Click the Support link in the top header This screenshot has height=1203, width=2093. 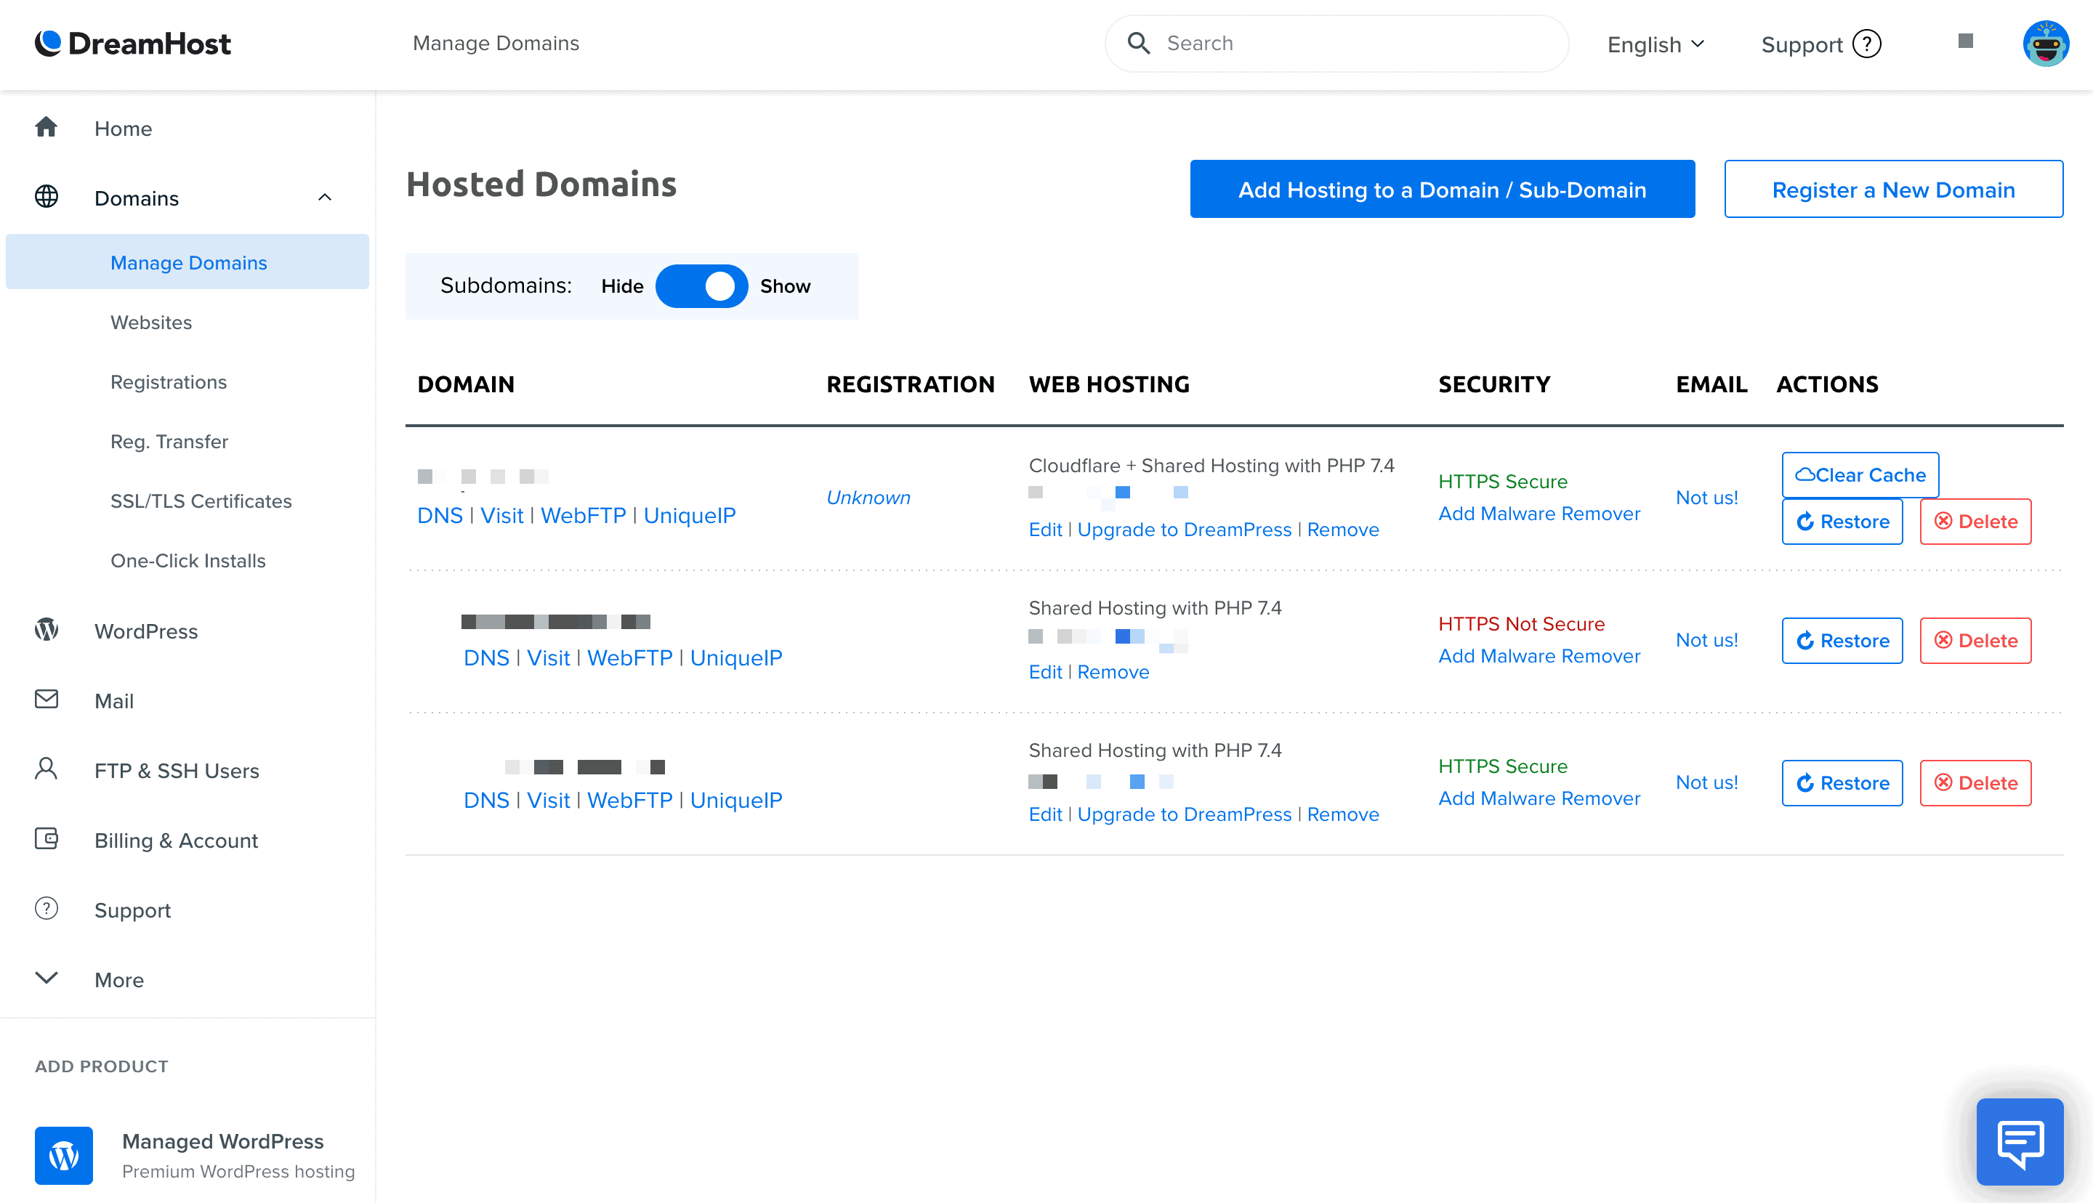click(x=1802, y=44)
